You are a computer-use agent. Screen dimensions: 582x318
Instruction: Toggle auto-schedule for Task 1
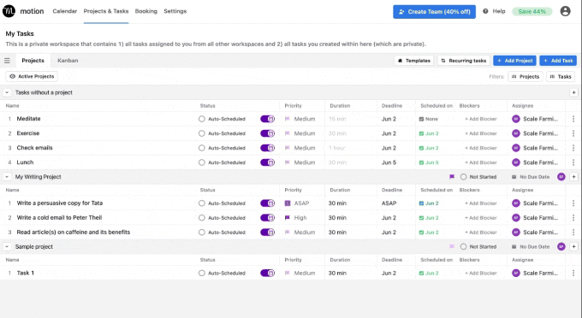[267, 274]
